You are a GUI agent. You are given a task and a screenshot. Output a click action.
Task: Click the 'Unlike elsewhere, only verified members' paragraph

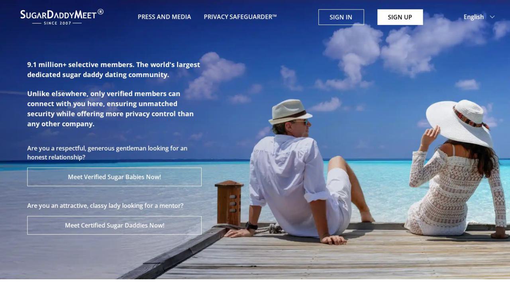tap(110, 109)
